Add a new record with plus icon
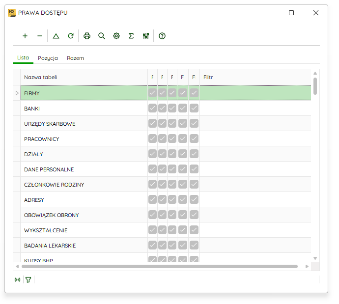This screenshot has width=339, height=304. 25,36
